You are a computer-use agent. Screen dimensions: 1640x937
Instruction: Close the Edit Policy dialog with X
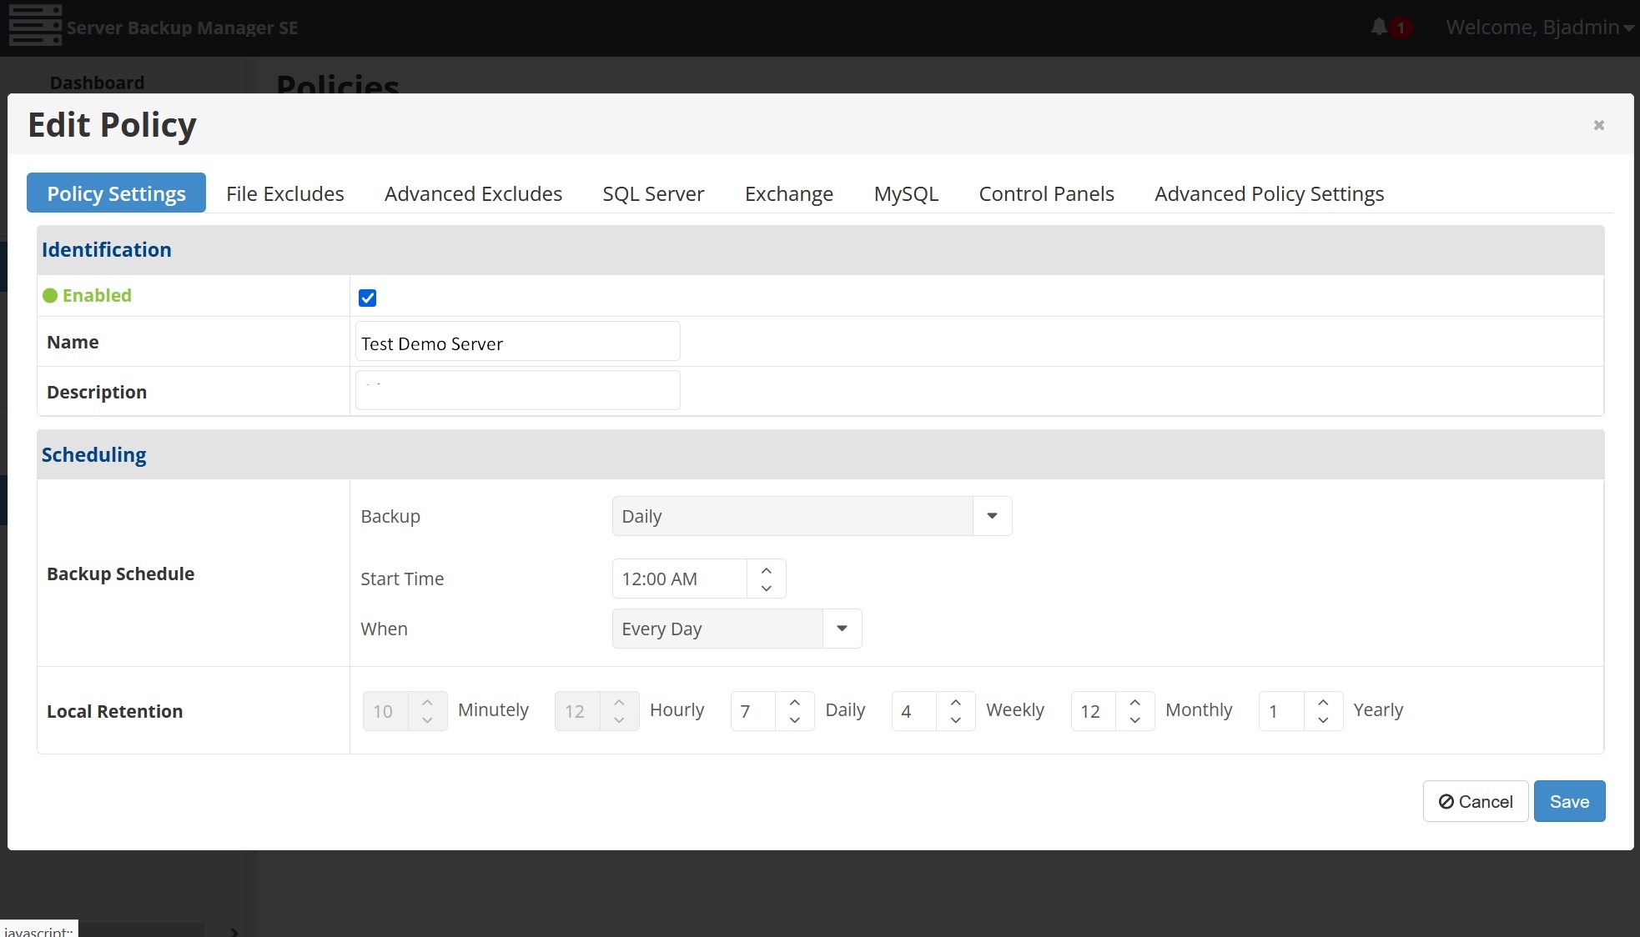point(1598,125)
